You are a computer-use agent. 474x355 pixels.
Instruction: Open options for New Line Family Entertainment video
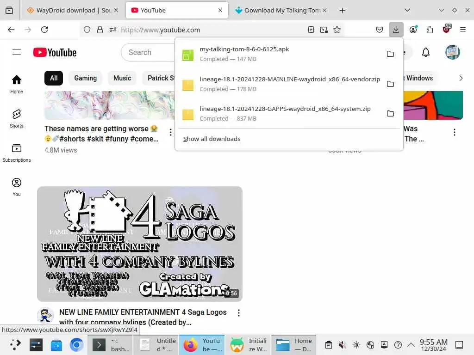[x=239, y=313]
